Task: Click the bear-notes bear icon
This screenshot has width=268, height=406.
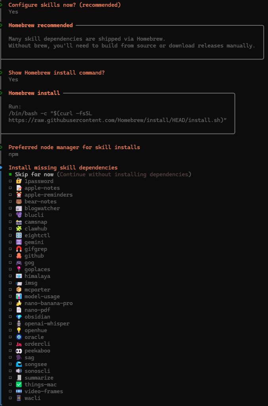Action: click(x=19, y=201)
